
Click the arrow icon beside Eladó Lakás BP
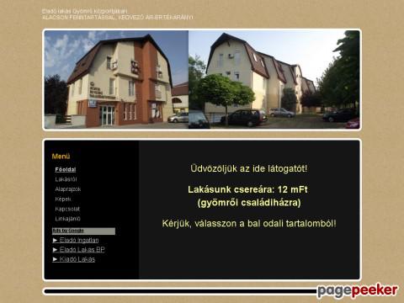(55, 250)
